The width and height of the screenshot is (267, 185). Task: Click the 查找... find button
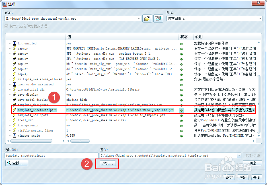[17, 163]
